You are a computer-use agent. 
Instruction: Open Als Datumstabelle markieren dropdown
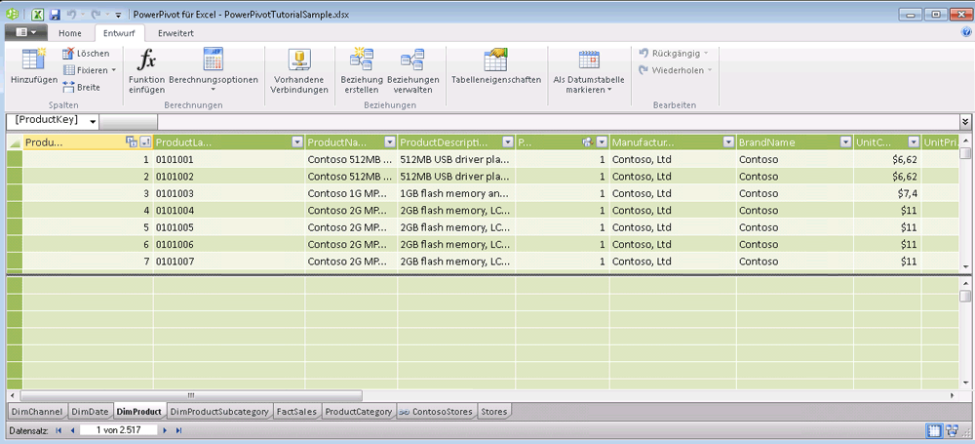tap(588, 90)
